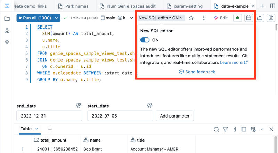This screenshot has width=278, height=153.
Task: Search results with the magnifier icon
Action: point(216,129)
